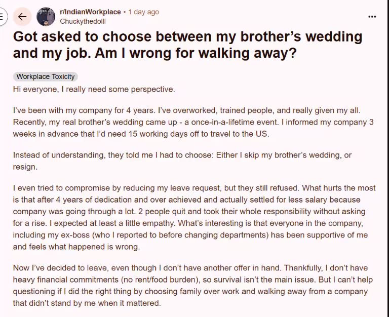This screenshot has width=389, height=317.
Task: Open the three-dot post options menu
Action: 372,17
